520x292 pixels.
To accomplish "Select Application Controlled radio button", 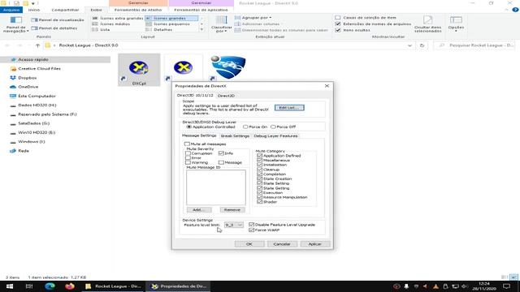I will pos(189,127).
